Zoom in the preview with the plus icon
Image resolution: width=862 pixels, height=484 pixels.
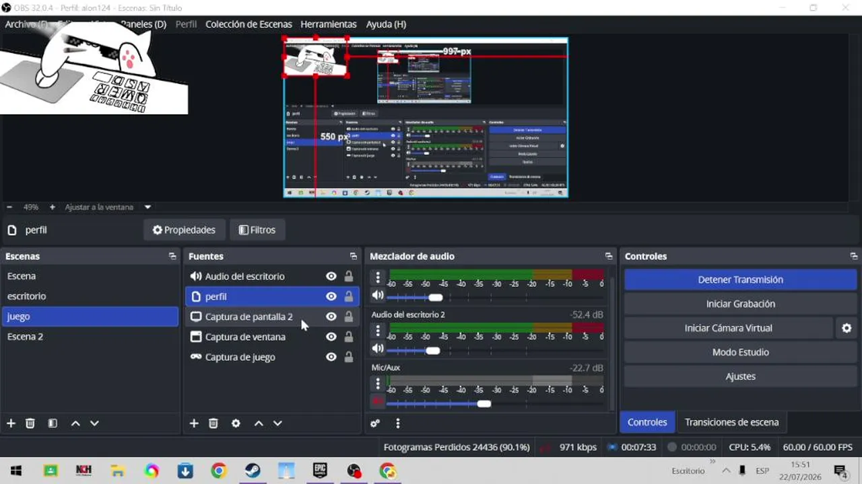coord(53,207)
